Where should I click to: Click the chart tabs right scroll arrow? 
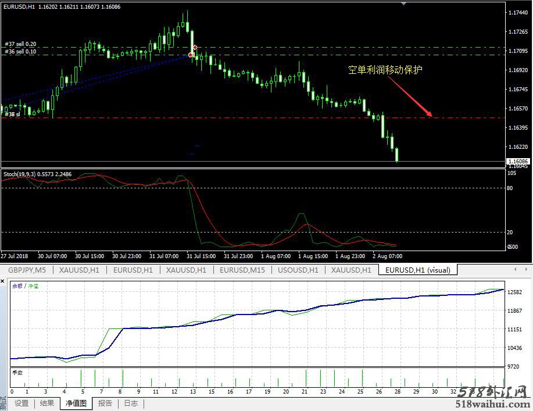click(x=526, y=269)
